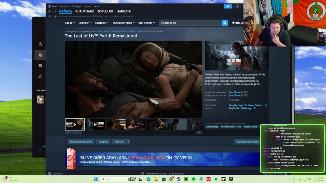Click the star icon beside İstek Listesi
The height and width of the screenshot is (183, 326).
(233, 23)
